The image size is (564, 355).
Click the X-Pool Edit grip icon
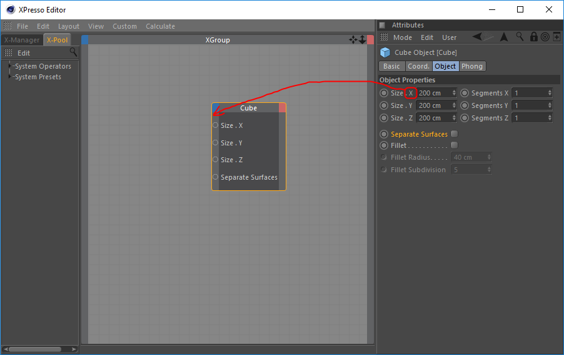point(8,53)
